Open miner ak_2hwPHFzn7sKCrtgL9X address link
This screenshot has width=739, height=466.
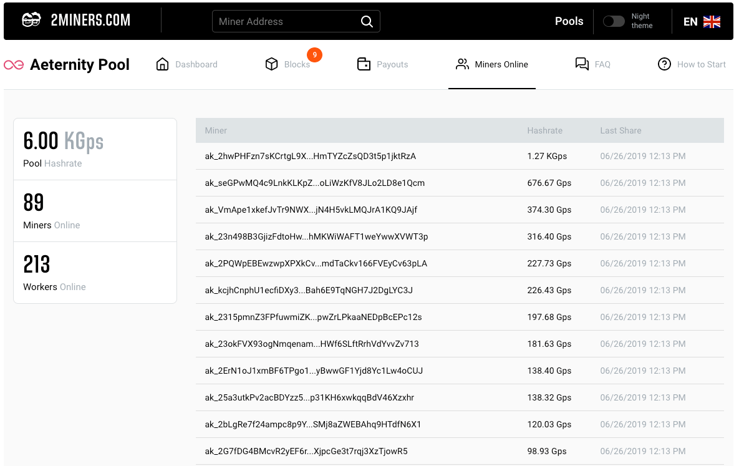pos(310,156)
